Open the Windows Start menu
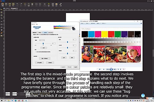The width and height of the screenshot is (154, 102). click(x=2, y=101)
